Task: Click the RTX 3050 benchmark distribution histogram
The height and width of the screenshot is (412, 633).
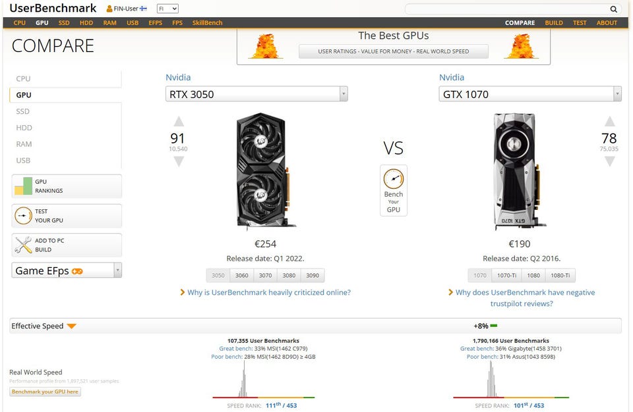Action: [263, 379]
